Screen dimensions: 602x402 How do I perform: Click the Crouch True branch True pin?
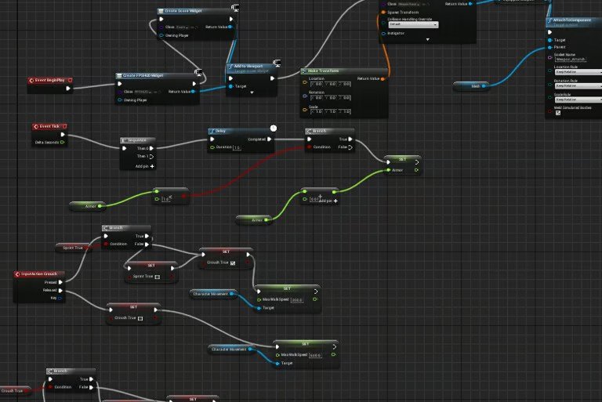tap(91, 379)
